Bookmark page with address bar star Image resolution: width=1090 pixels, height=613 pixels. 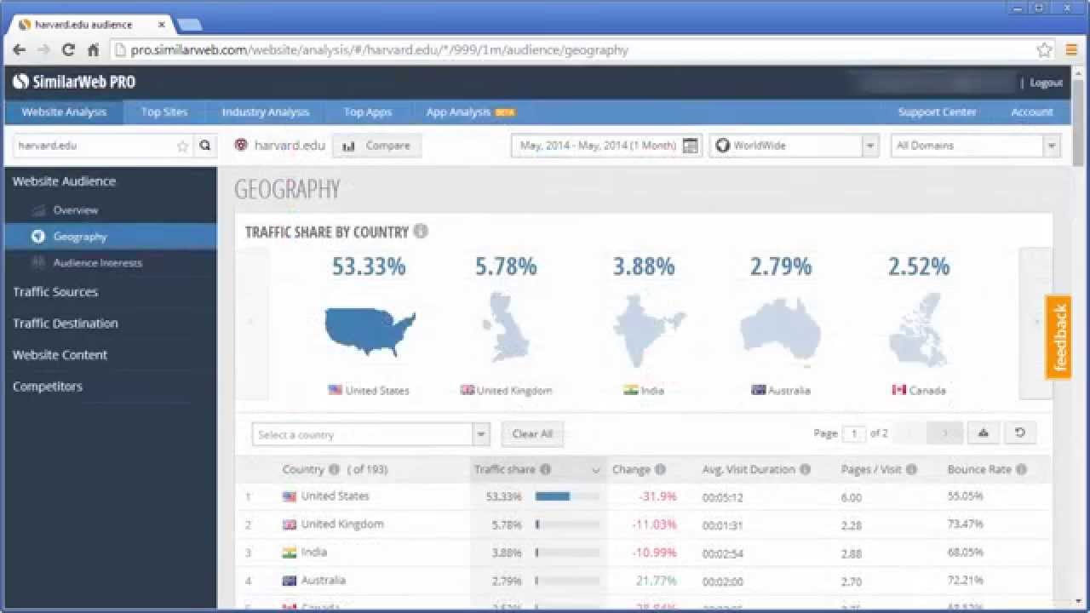[1045, 50]
